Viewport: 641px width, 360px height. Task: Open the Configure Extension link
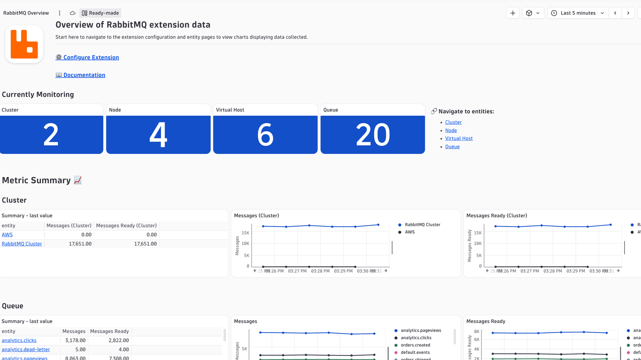pyautogui.click(x=87, y=57)
